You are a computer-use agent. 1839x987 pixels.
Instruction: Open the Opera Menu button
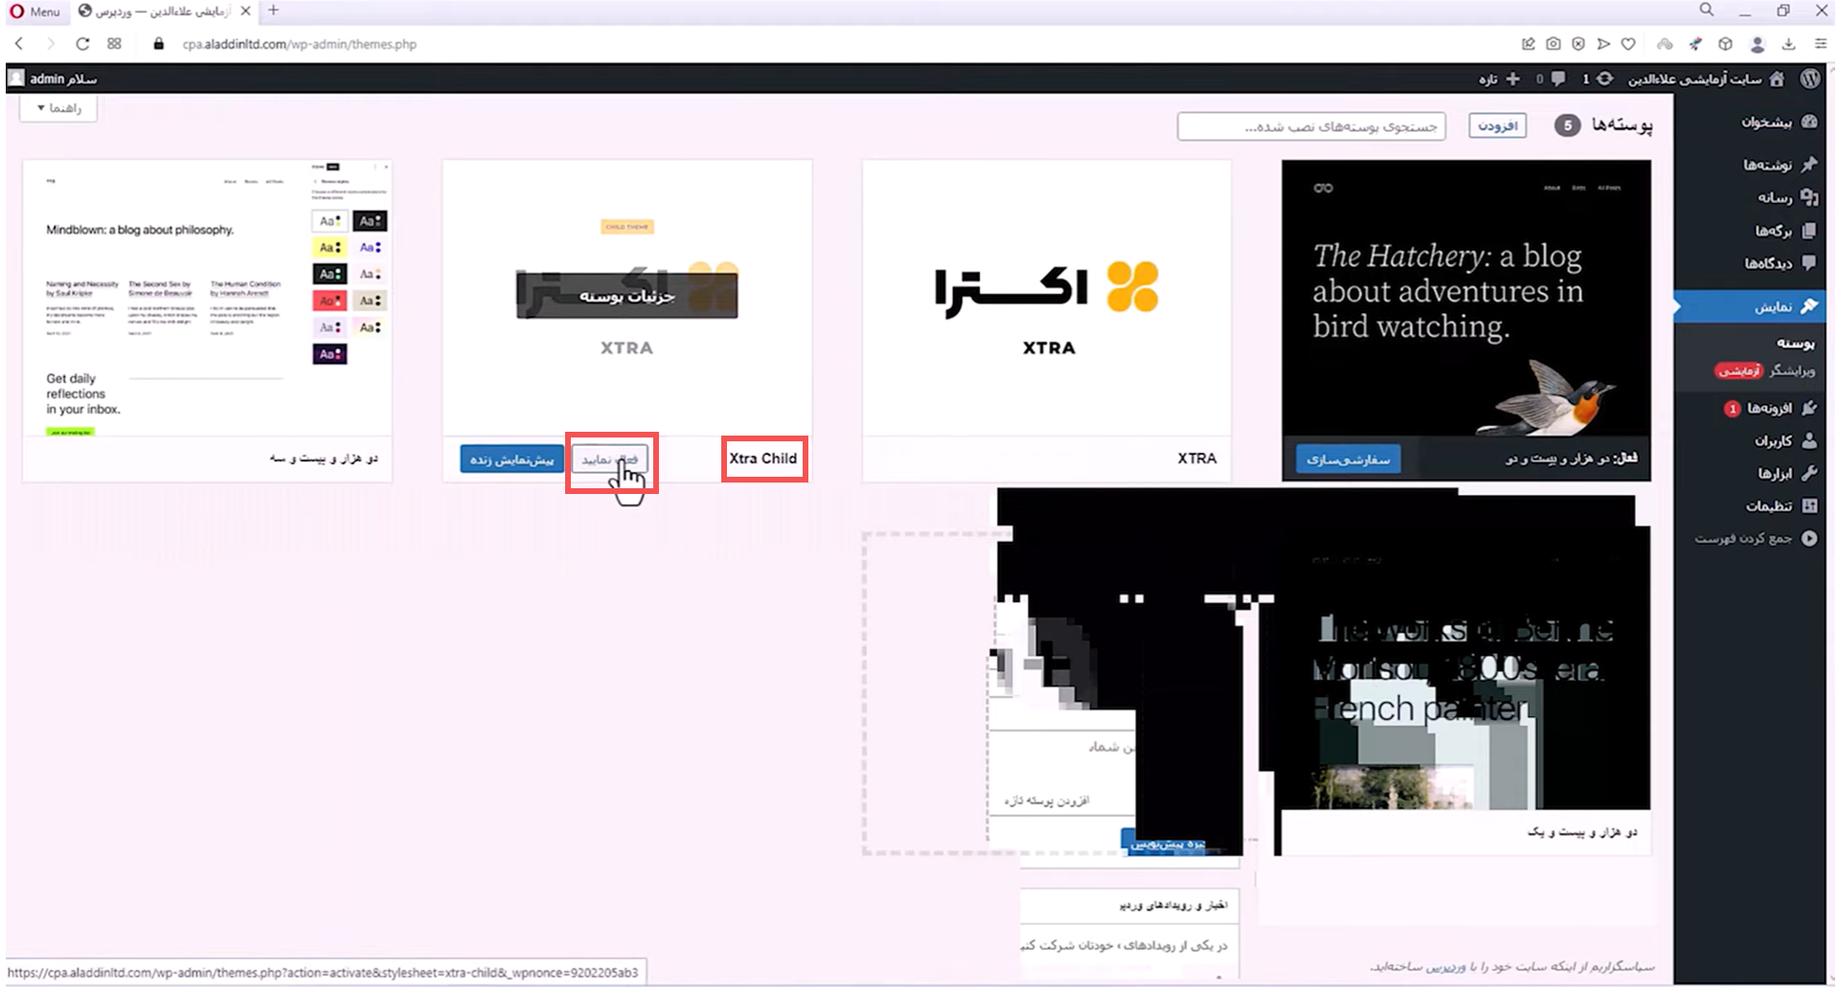[x=34, y=11]
